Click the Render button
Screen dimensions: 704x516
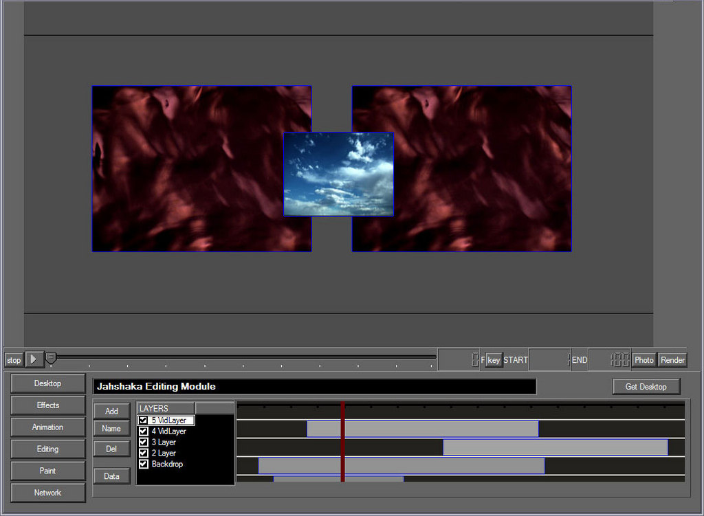point(672,360)
